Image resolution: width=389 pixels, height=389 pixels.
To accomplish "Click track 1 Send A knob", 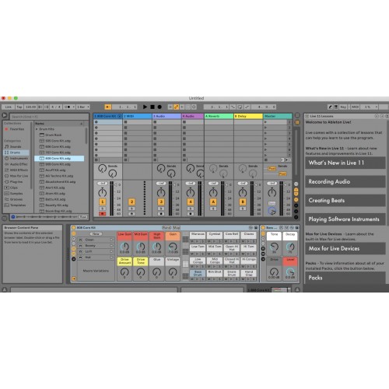I will point(102,169).
